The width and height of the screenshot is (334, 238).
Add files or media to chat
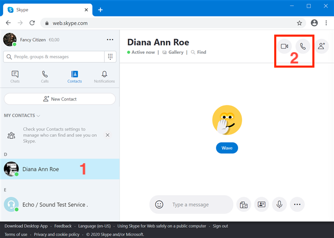point(244,204)
